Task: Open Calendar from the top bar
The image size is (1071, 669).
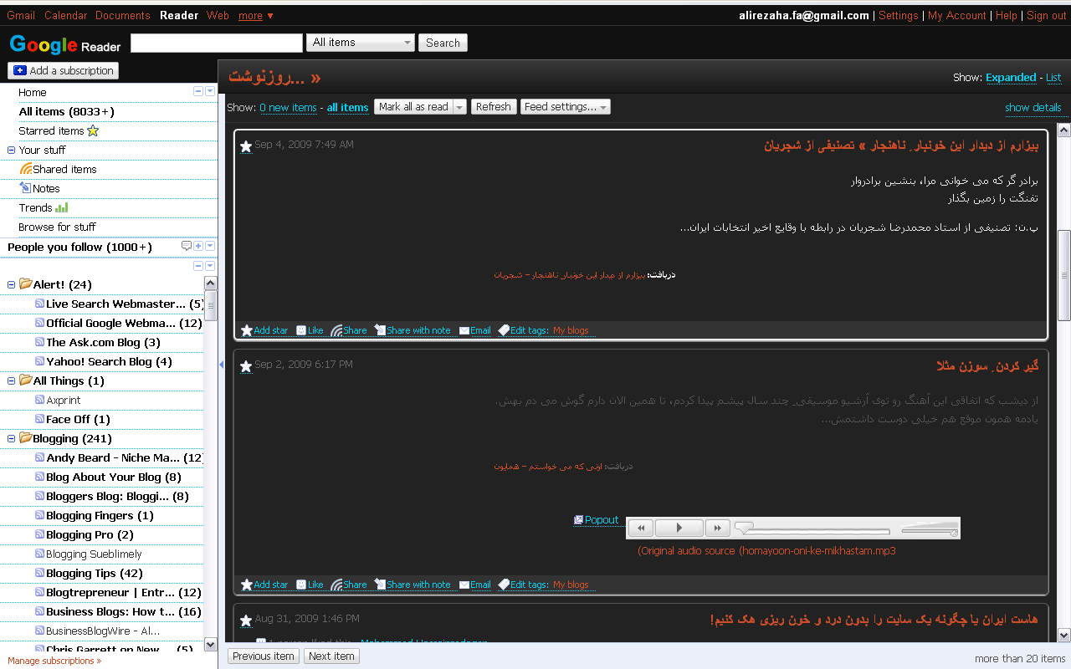Action: pyautogui.click(x=65, y=16)
